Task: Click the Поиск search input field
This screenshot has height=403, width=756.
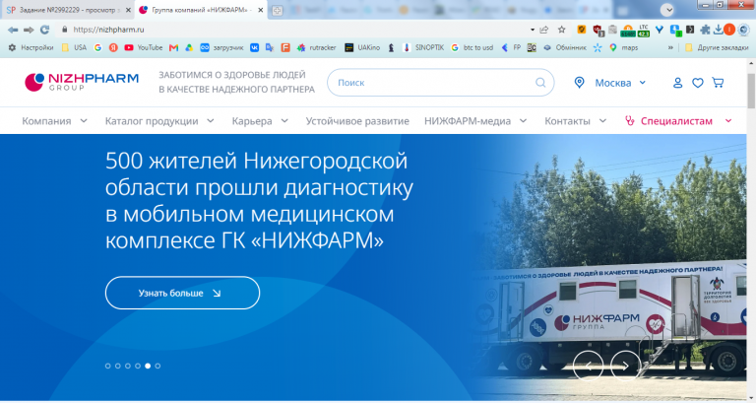Action: click(x=440, y=83)
